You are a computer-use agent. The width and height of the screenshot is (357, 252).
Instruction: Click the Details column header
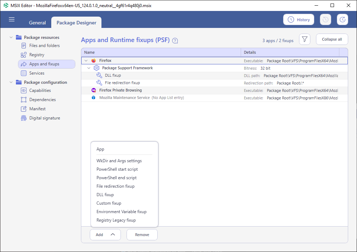point(290,52)
